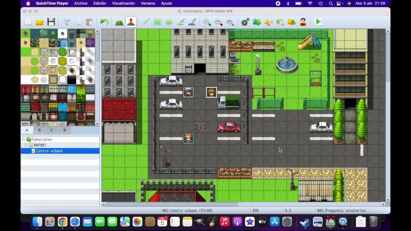The image size is (411, 231).
Task: Select MAP001 in the map tree
Action: 60,145
